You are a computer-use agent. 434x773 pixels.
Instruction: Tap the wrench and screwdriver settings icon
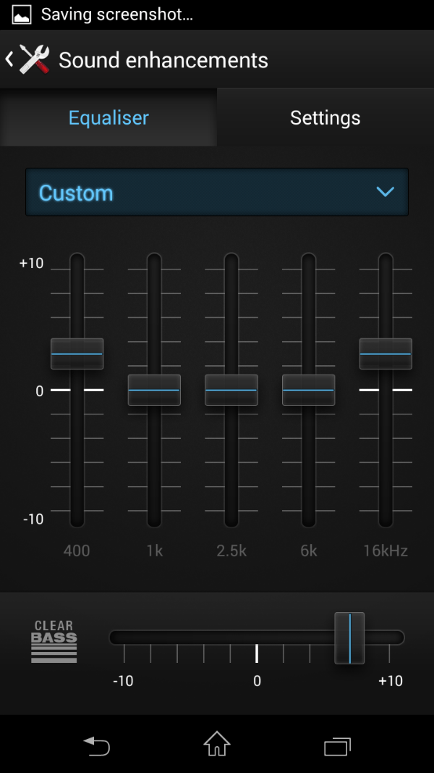click(34, 59)
